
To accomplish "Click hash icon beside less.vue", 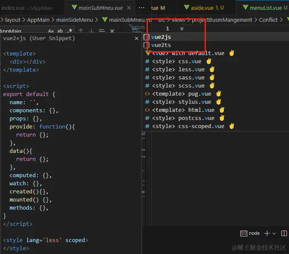I will pyautogui.click(x=147, y=70).
